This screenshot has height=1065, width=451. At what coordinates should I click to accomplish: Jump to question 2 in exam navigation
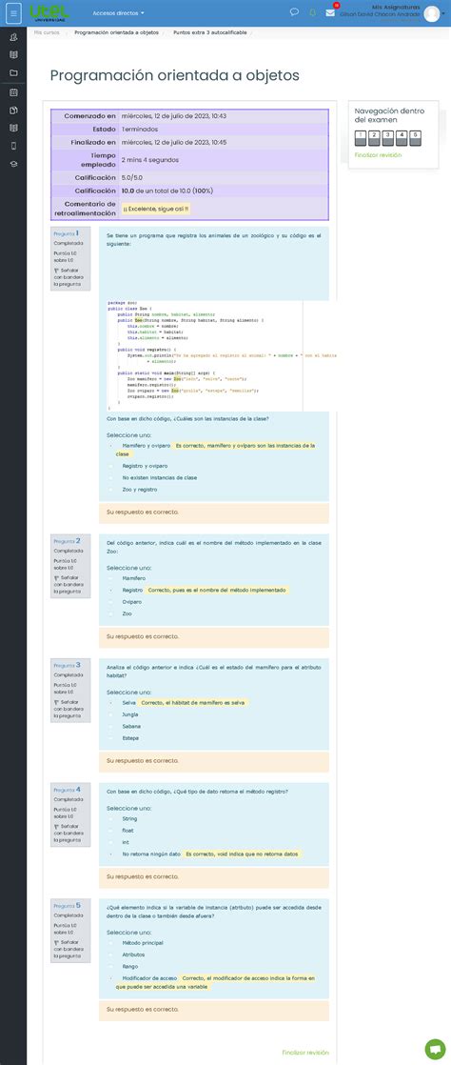pyautogui.click(x=375, y=138)
